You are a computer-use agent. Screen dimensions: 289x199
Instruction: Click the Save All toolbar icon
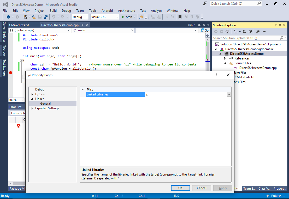pyautogui.click(x=45, y=17)
